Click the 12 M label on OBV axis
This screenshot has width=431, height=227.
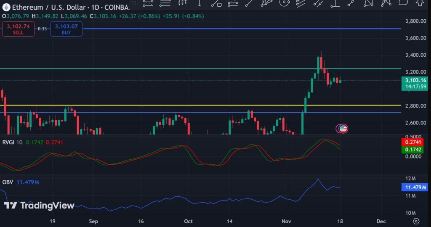[410, 179]
